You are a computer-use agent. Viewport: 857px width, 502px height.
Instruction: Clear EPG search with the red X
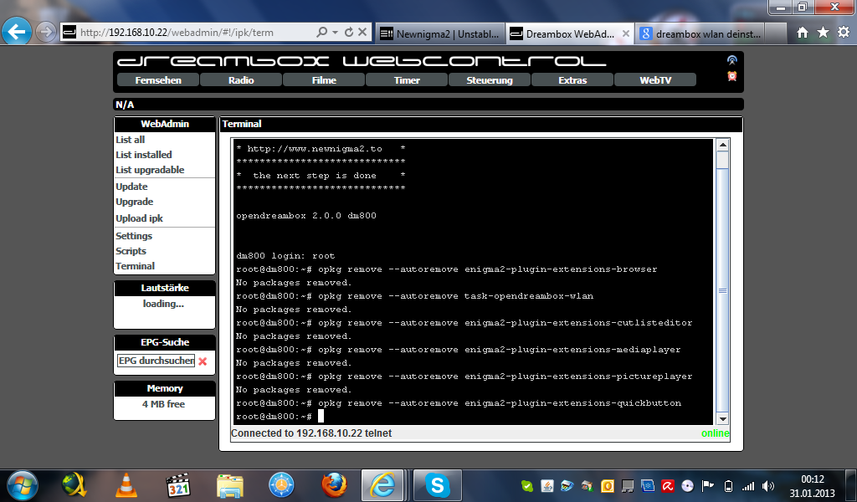point(203,361)
